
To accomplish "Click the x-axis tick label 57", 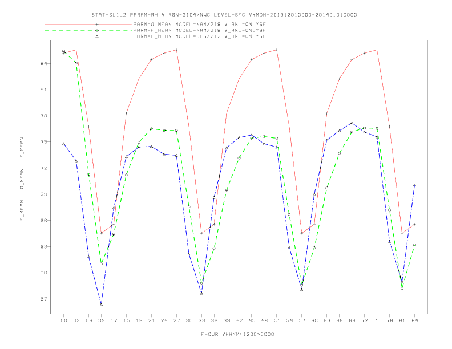I will coord(302,320).
